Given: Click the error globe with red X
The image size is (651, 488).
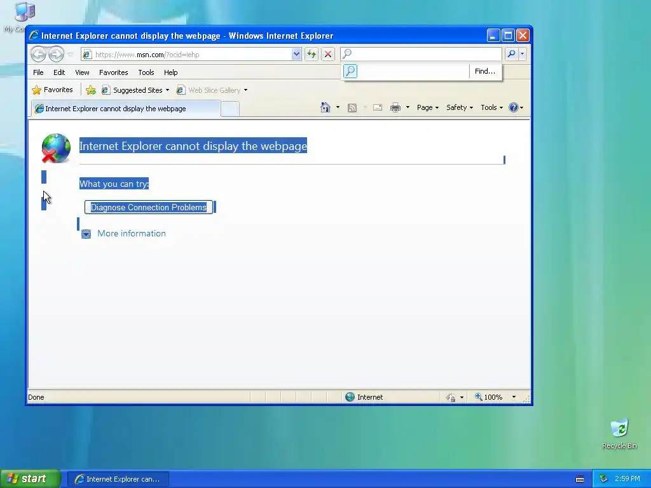Looking at the screenshot, I should [x=56, y=148].
